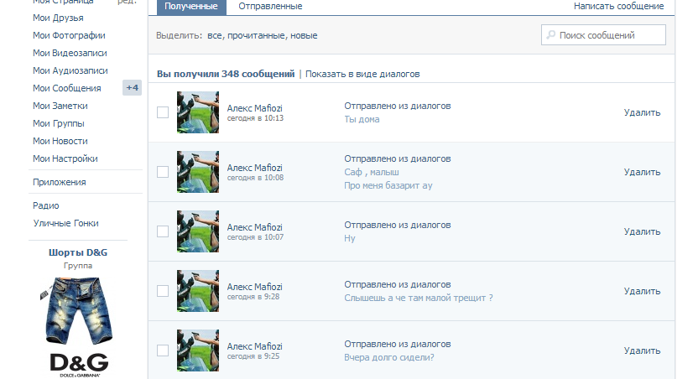Viewport: 693px width, 379px height.
Task: Open message 'Ну'
Action: (x=350, y=238)
